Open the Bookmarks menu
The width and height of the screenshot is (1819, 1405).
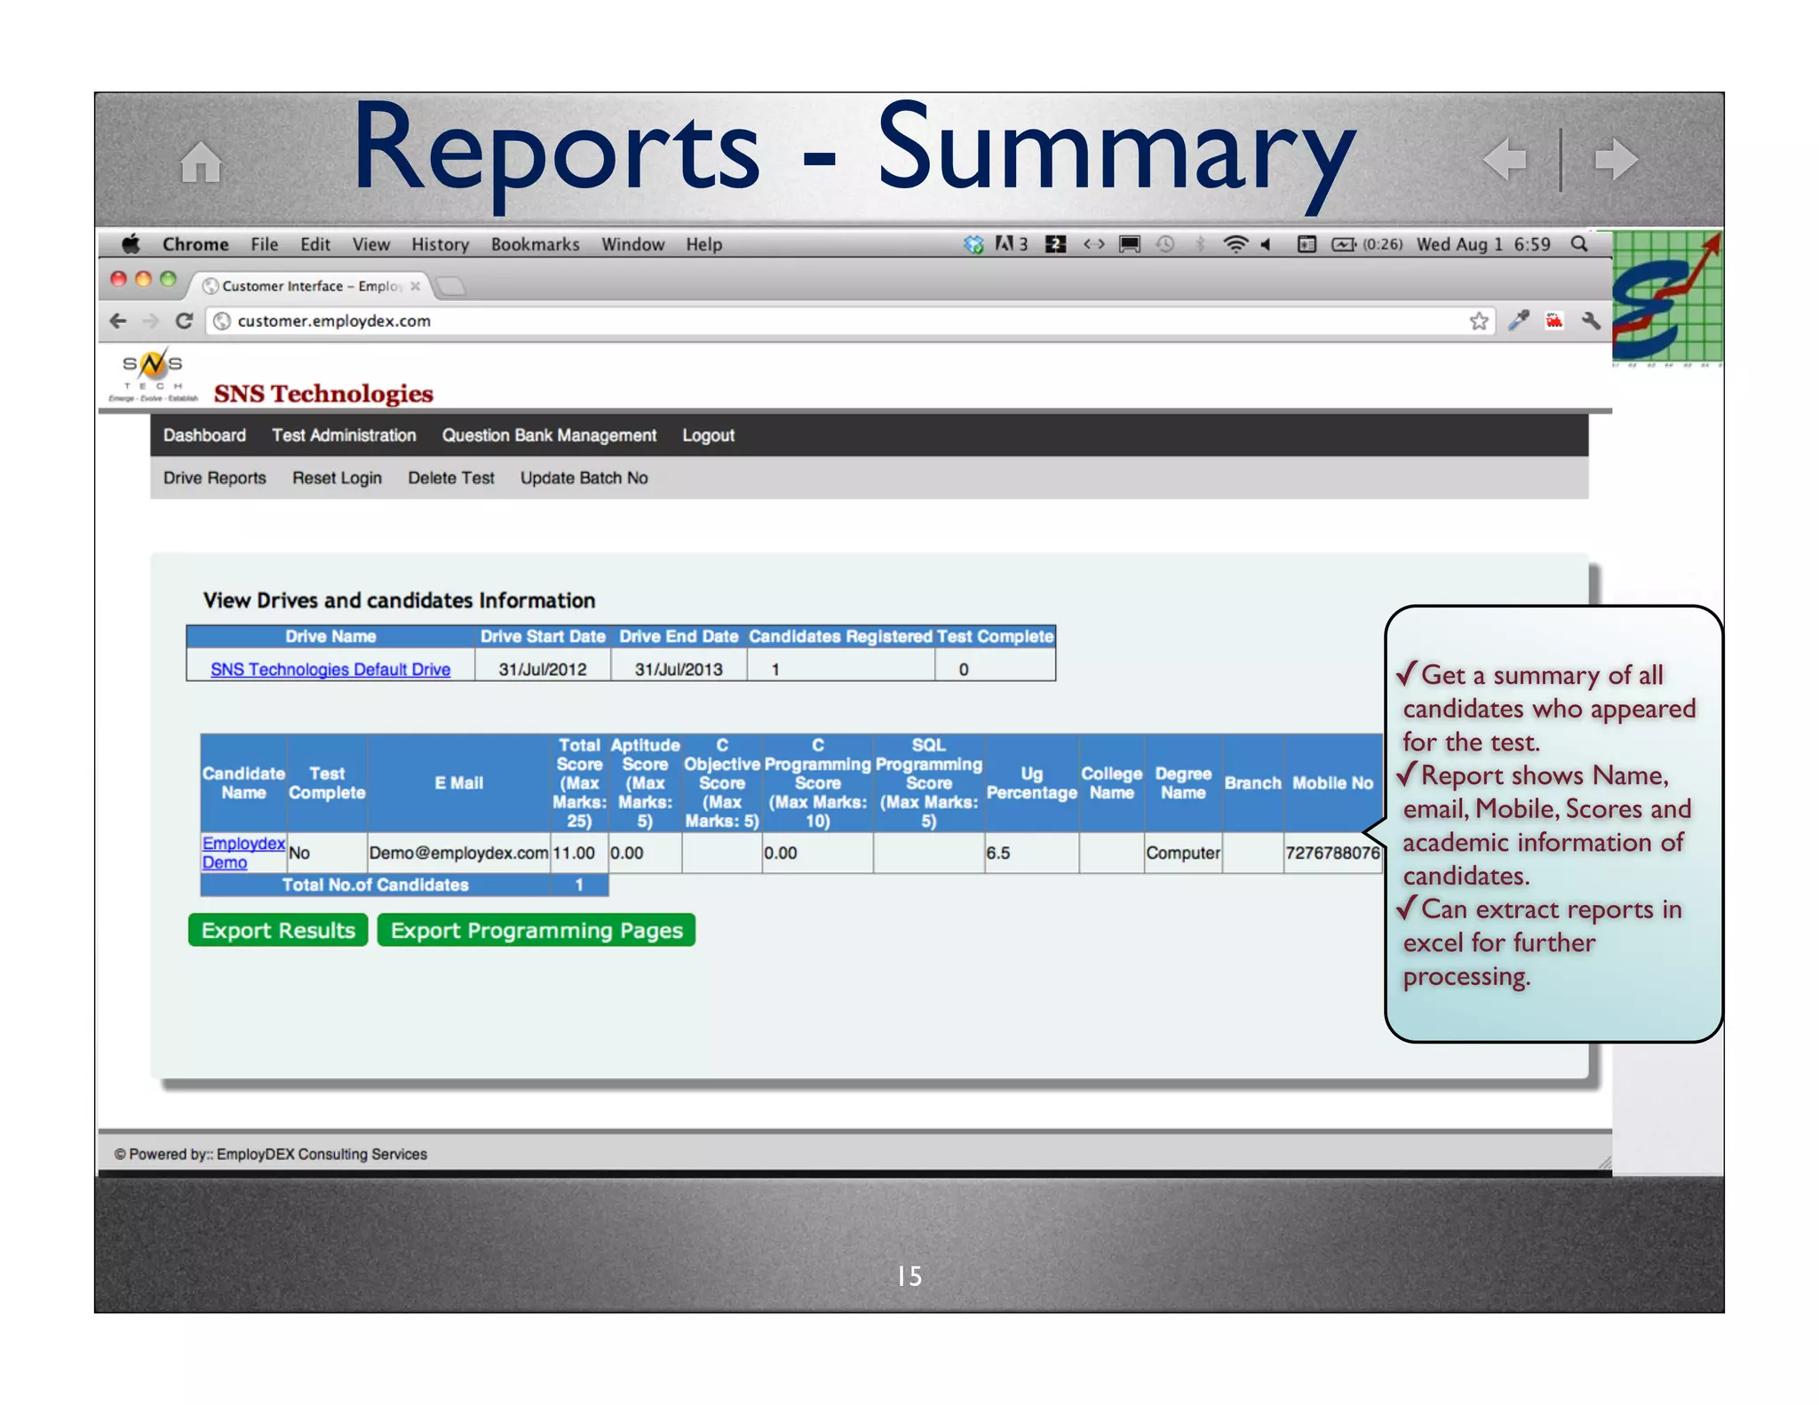pyautogui.click(x=535, y=244)
